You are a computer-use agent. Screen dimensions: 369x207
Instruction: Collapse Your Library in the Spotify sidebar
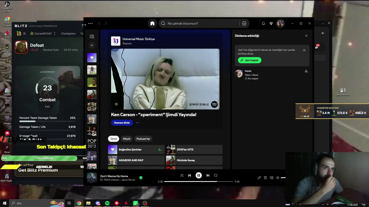pyautogui.click(x=92, y=37)
